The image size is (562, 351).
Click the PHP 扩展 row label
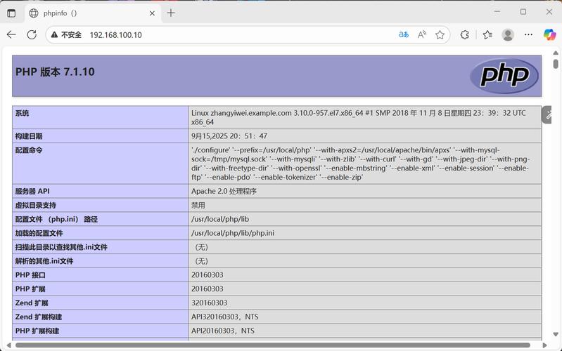coord(30,289)
